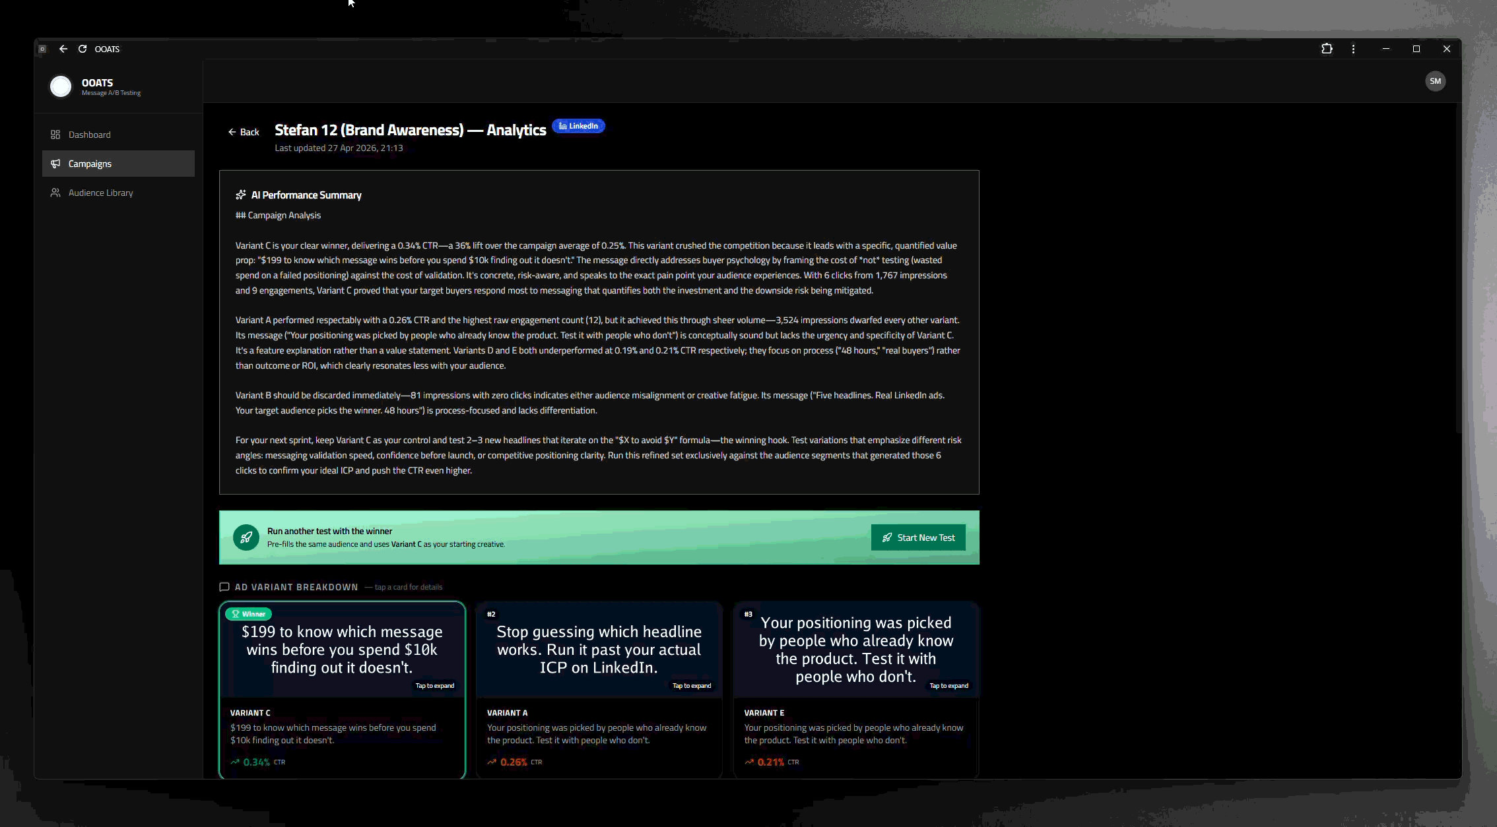Viewport: 1497px width, 827px height.
Task: Click the 'VARIANT E' label
Action: point(764,713)
